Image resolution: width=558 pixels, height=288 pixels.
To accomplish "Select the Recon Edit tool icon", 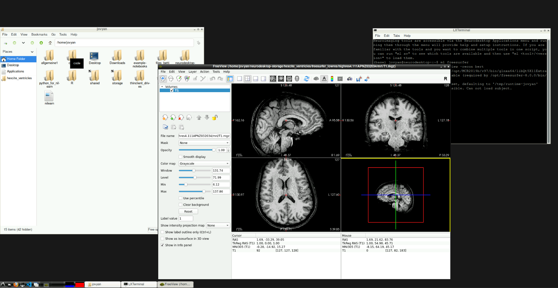I will 187,79.
